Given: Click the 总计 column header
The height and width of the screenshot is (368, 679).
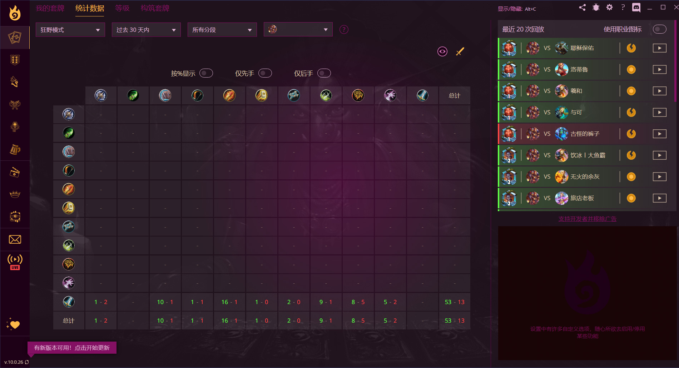Looking at the screenshot, I should point(455,95).
